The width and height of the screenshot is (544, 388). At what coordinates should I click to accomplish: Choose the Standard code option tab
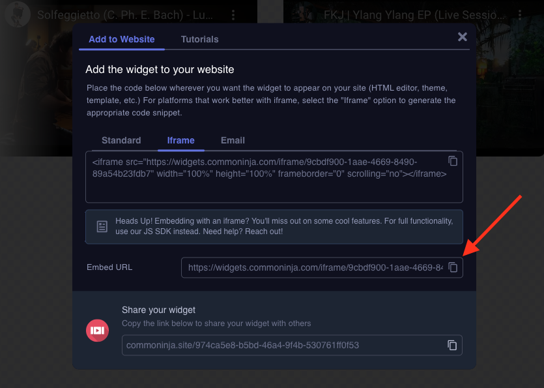pyautogui.click(x=121, y=140)
